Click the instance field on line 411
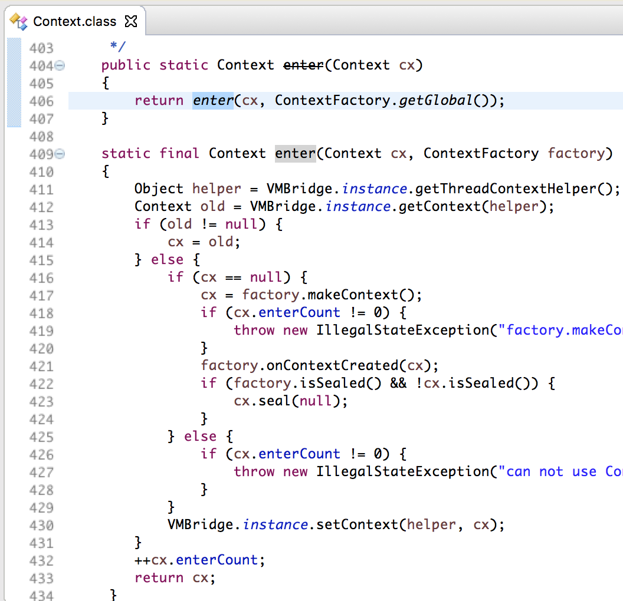 (x=375, y=189)
